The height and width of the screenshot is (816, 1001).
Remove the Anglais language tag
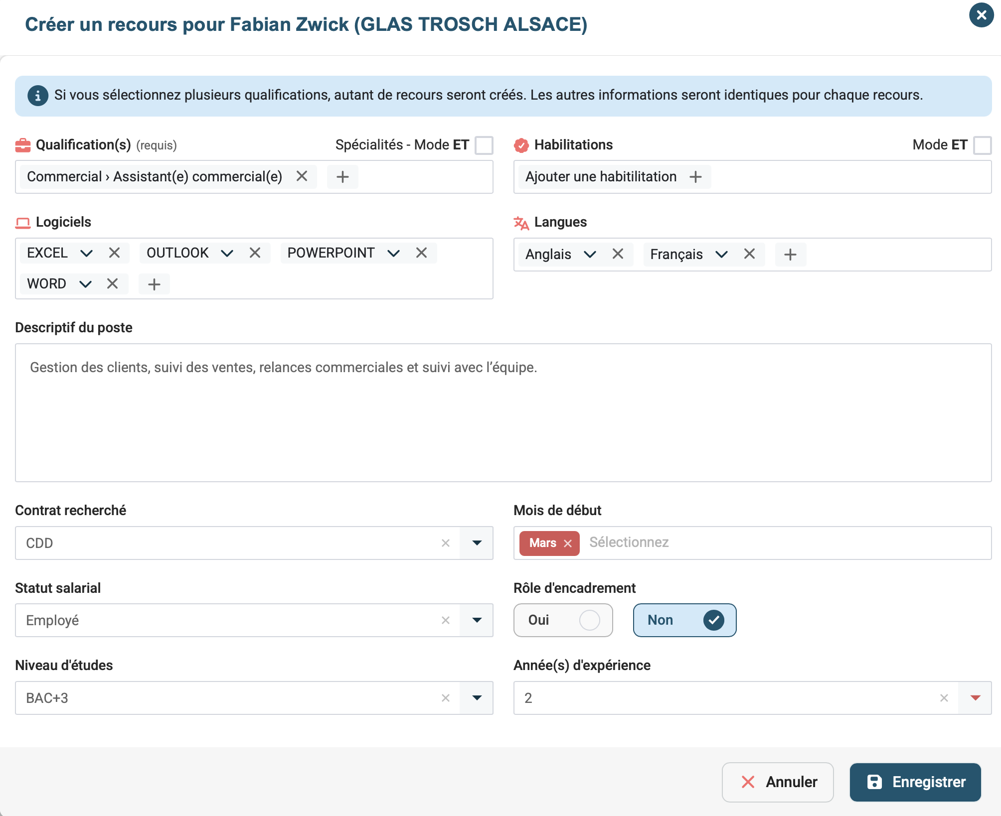tap(618, 254)
